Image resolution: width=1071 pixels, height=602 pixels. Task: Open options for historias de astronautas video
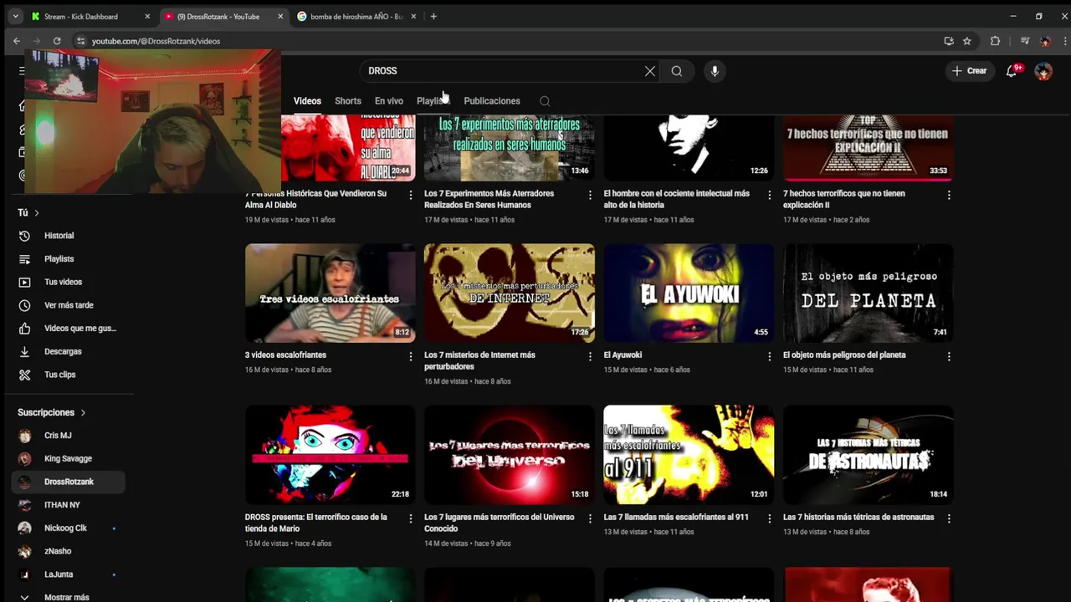pyautogui.click(x=949, y=518)
